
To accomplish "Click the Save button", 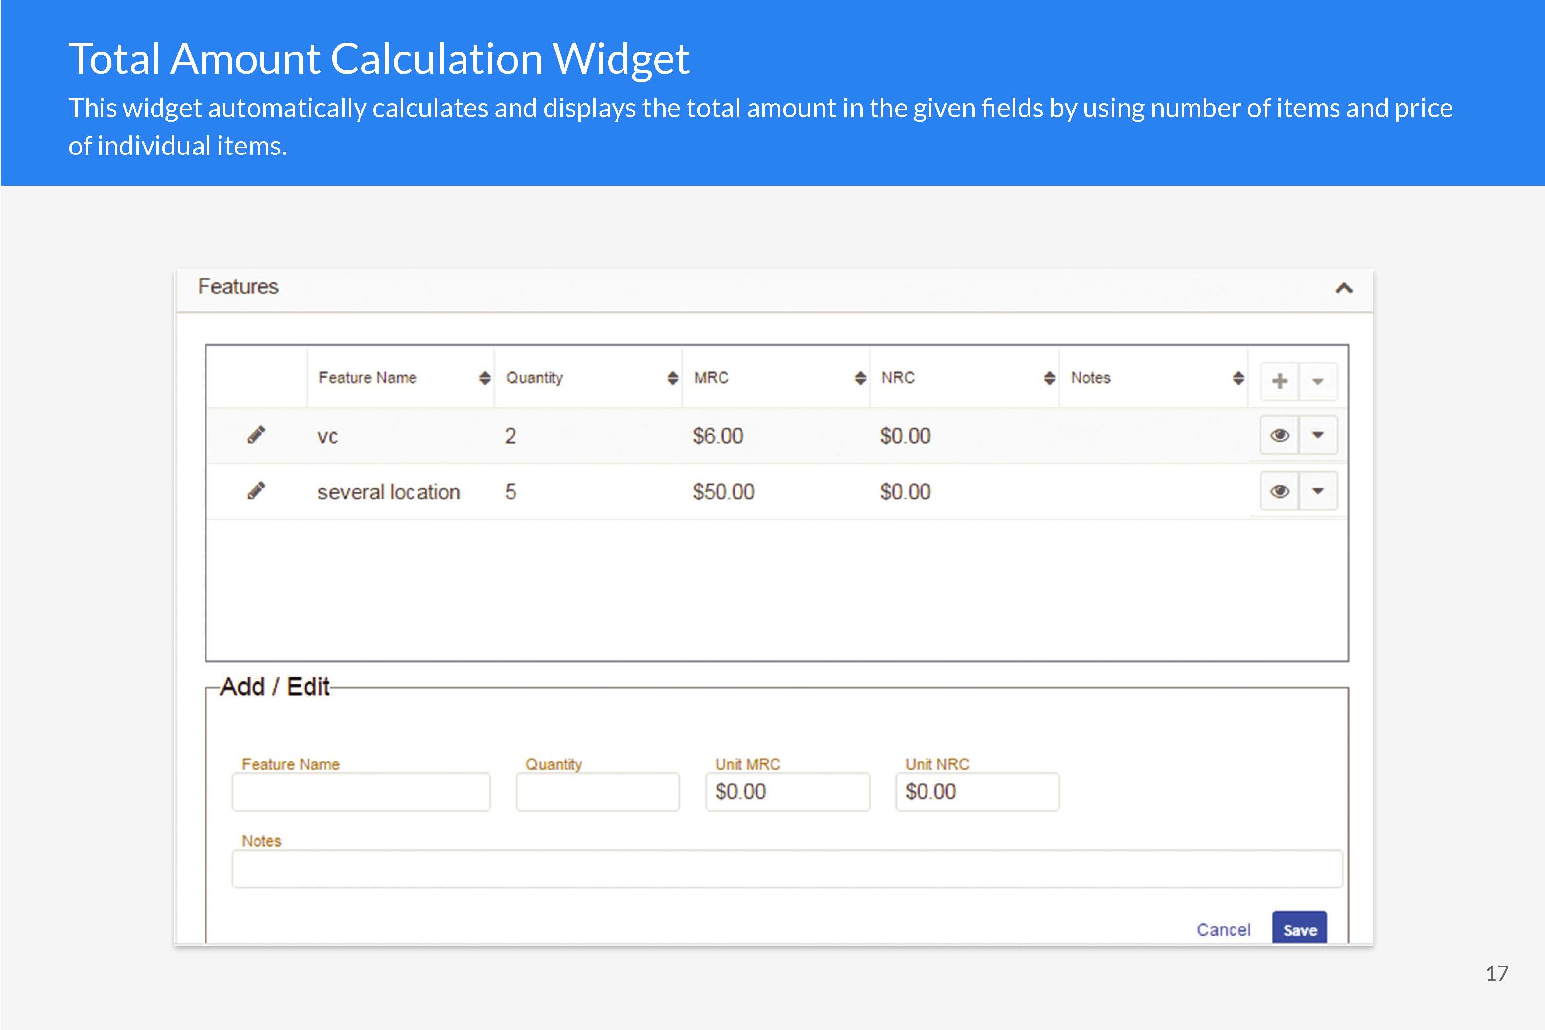I will coord(1299,928).
